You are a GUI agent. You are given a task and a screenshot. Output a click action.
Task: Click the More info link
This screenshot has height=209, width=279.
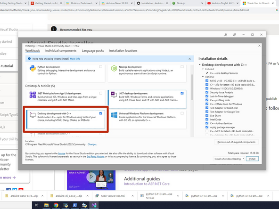[x=75, y=59]
